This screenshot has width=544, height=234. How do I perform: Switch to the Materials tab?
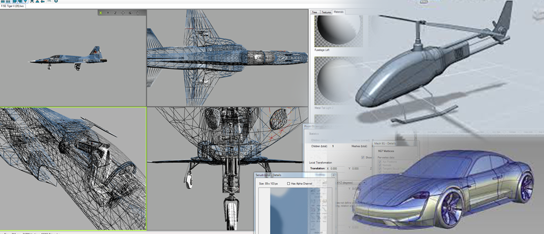point(338,12)
